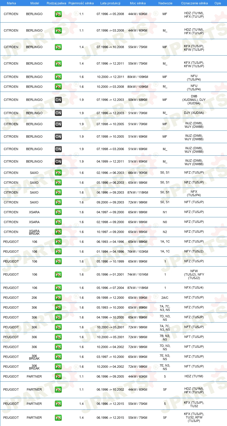Screen dimensions: 227x426
Task: Click the Nadwozie column header
Action: click(x=165, y=3)
